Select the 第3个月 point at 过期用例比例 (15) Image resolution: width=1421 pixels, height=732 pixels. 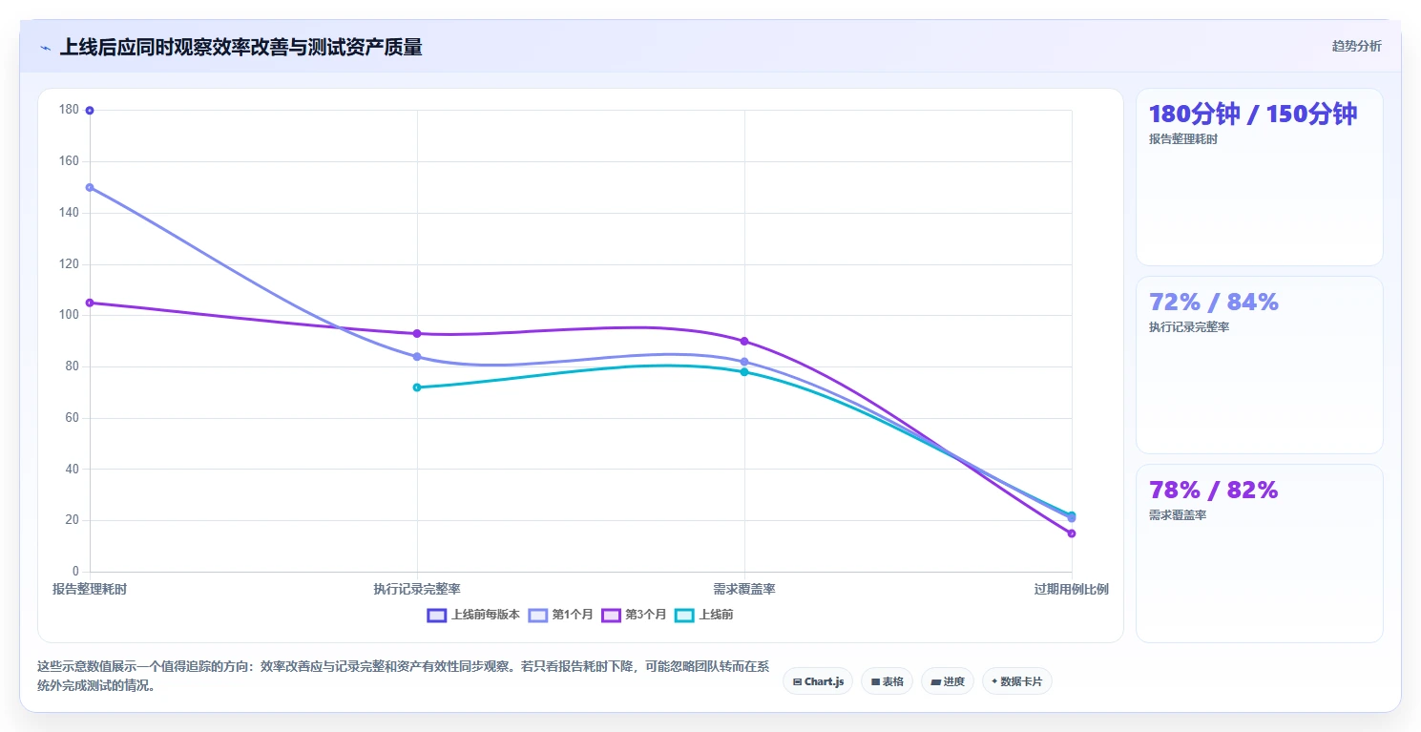[x=1072, y=533]
